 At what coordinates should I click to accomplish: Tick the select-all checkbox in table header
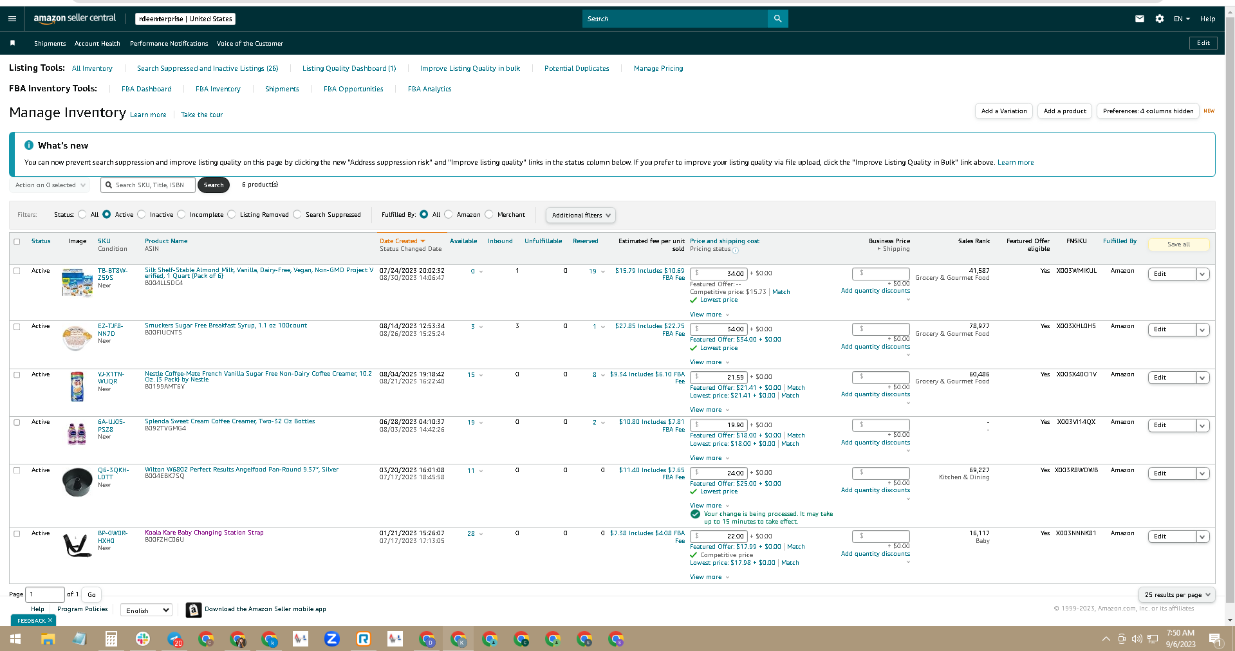coord(17,242)
